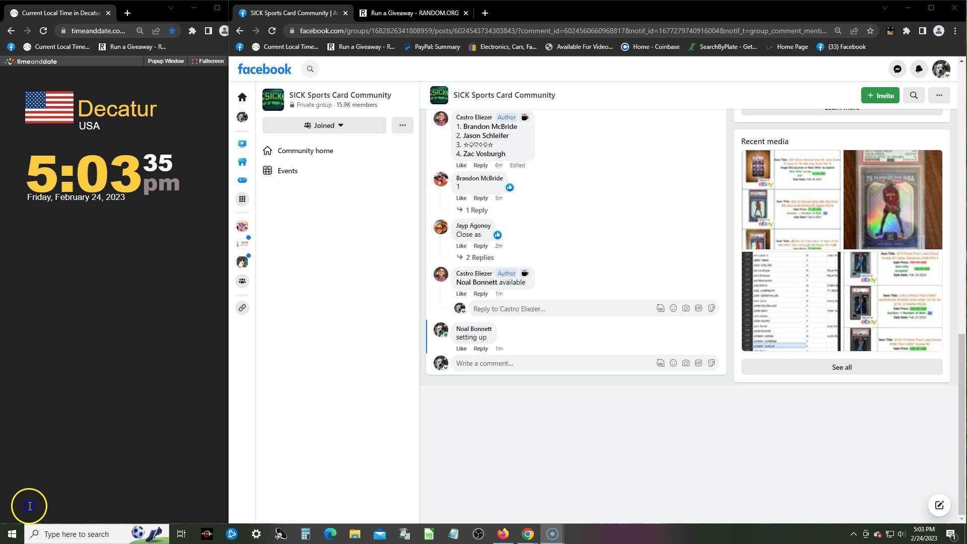Image resolution: width=967 pixels, height=544 pixels.
Task: Switch to Run a Giveaway tab
Action: (414, 13)
